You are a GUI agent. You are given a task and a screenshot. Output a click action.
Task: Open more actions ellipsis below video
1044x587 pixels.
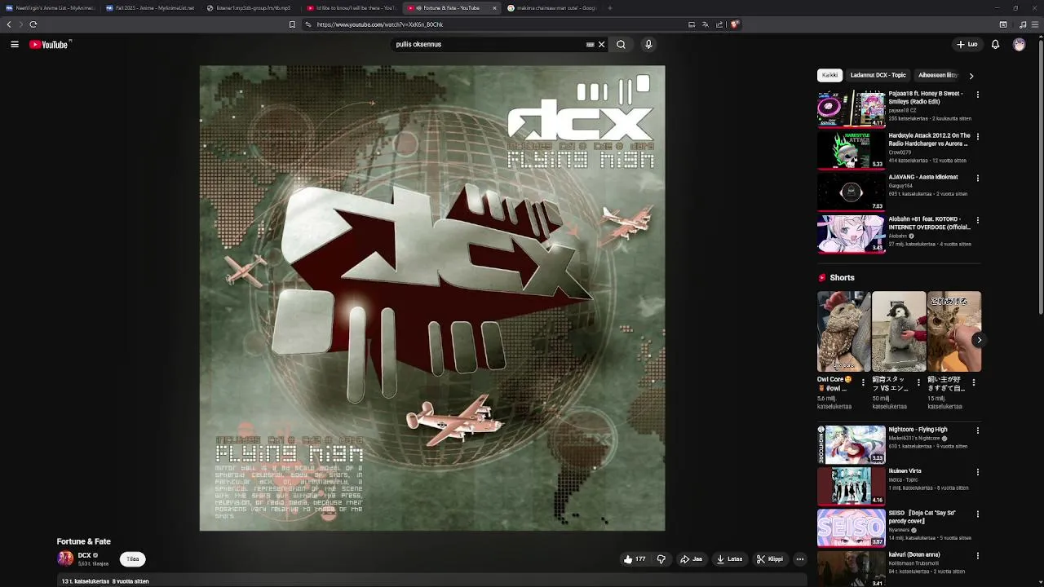click(x=800, y=559)
